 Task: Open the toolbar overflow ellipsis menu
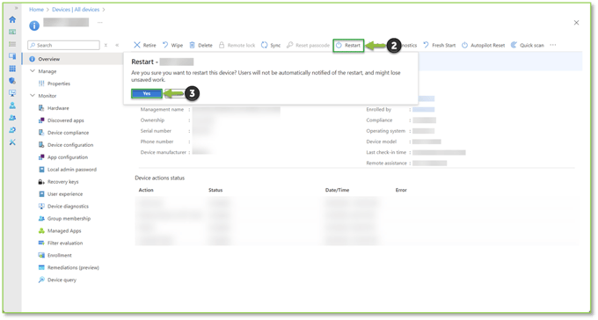click(553, 45)
